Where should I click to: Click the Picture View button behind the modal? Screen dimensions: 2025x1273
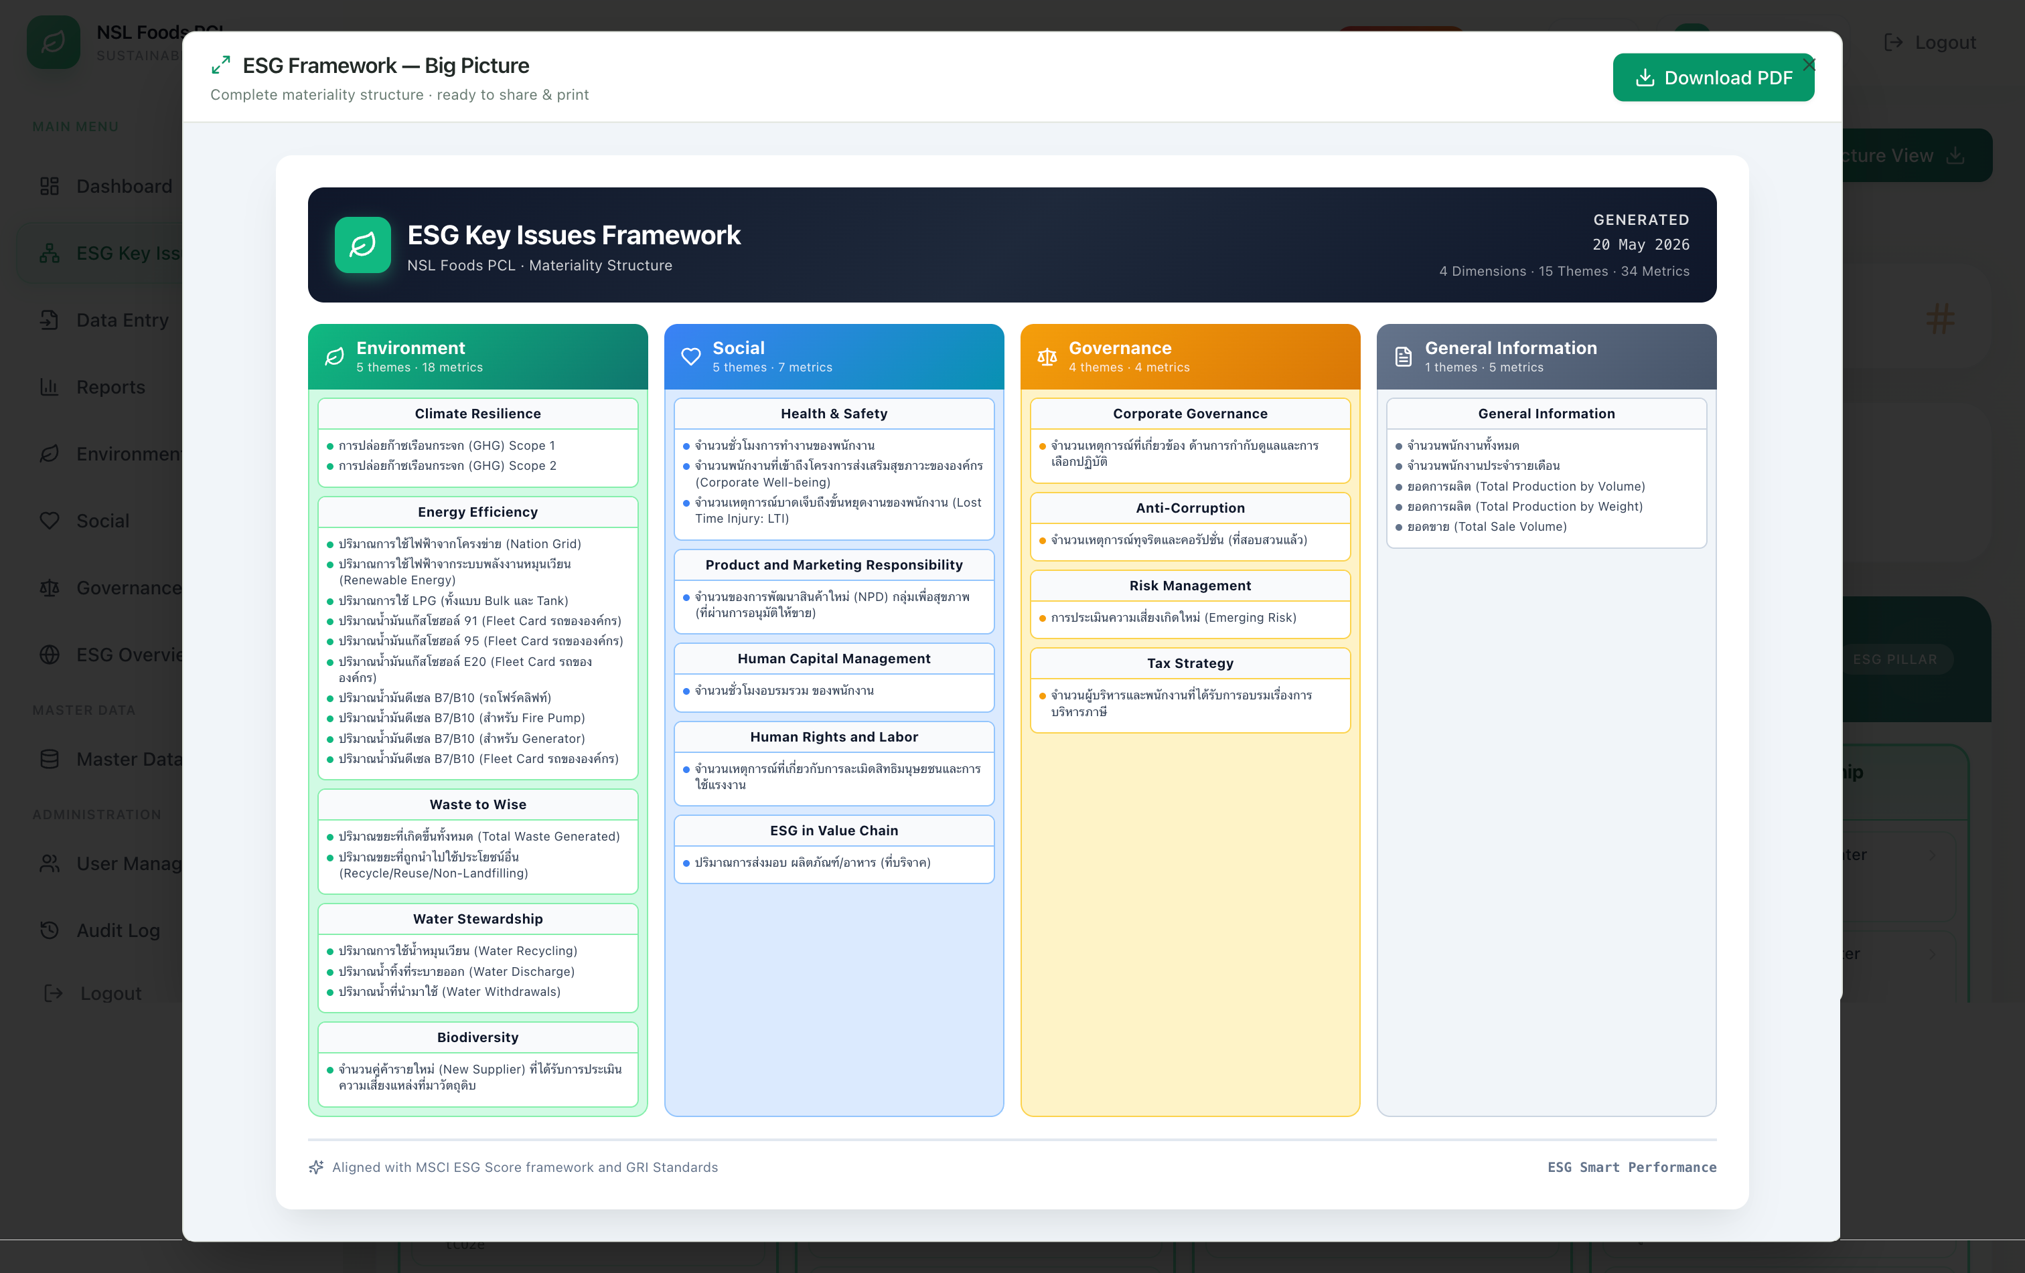1917,155
